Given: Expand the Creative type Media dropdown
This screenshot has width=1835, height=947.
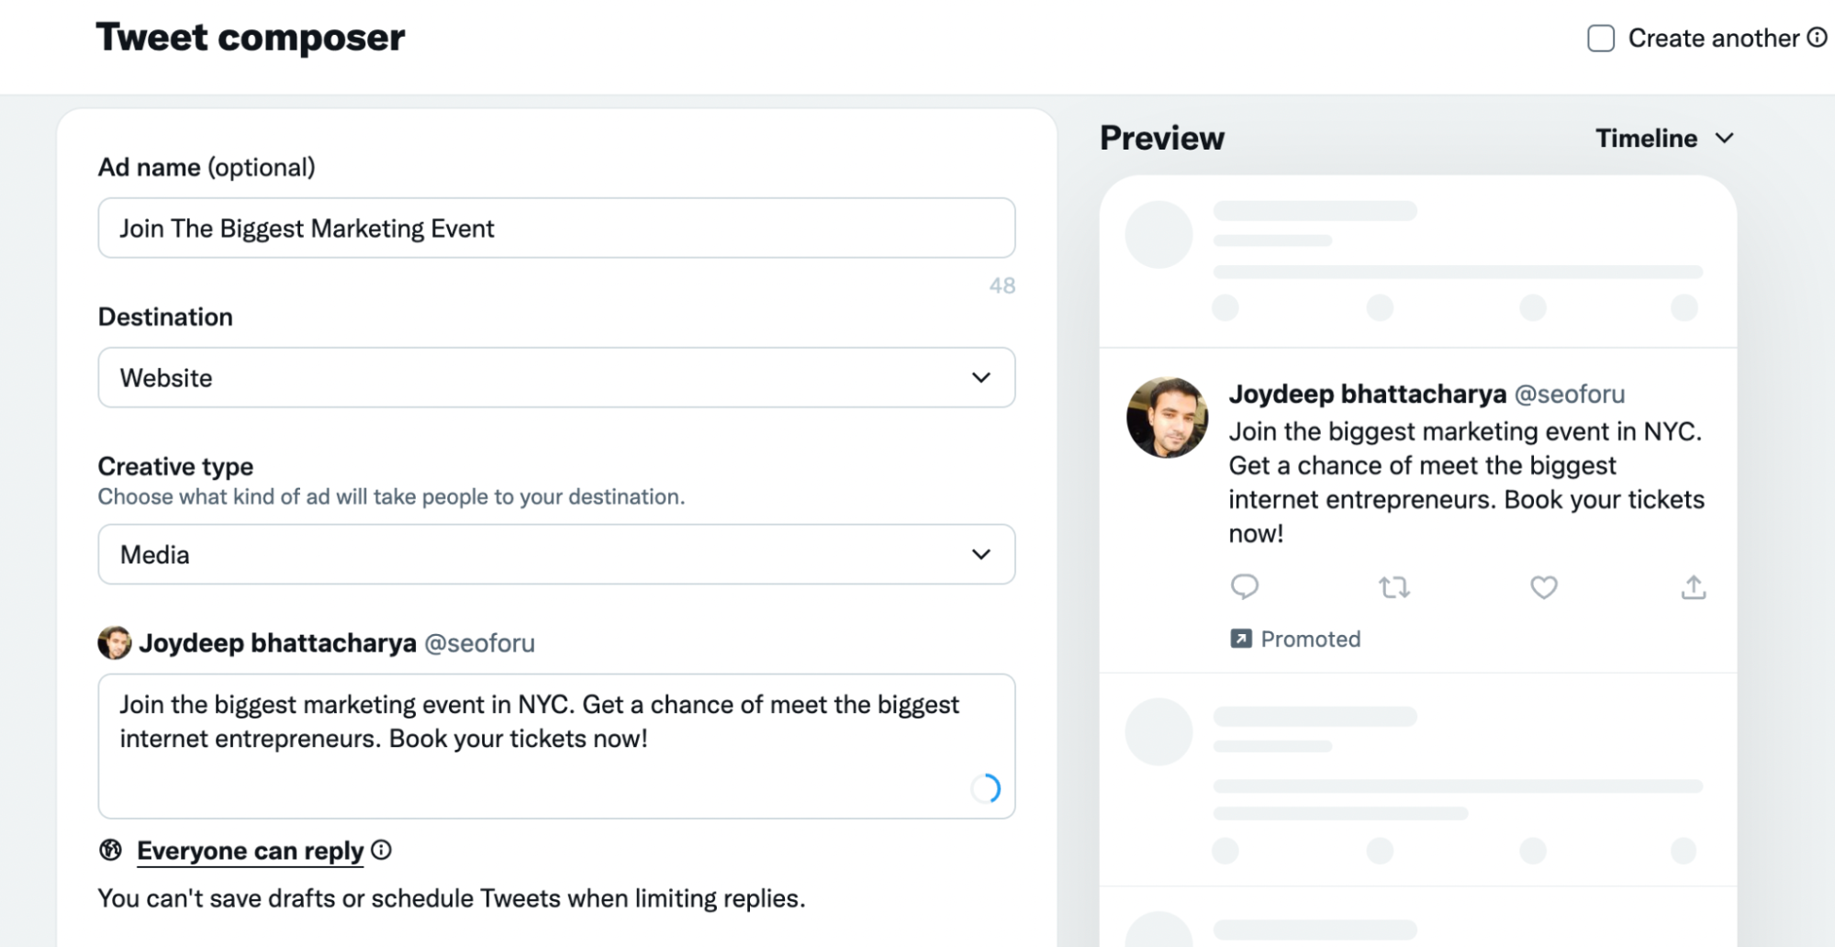Looking at the screenshot, I should 556,554.
